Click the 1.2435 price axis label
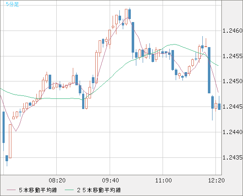This screenshot has width=243, height=196. pyautogui.click(x=232, y=157)
